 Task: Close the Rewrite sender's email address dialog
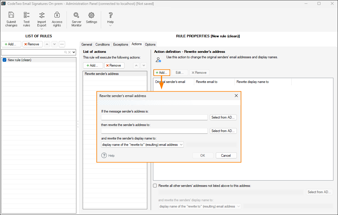click(x=236, y=96)
